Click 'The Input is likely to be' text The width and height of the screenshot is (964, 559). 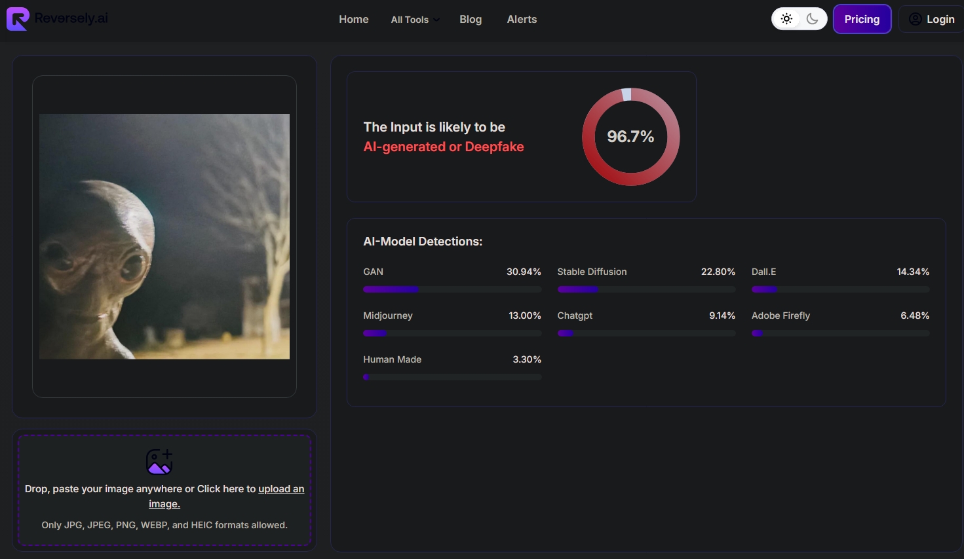pos(434,127)
